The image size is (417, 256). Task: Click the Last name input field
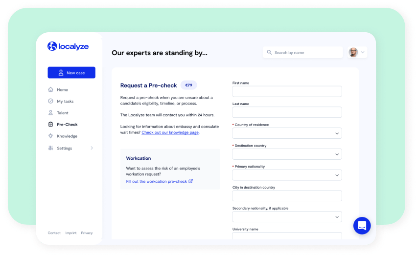(x=287, y=112)
